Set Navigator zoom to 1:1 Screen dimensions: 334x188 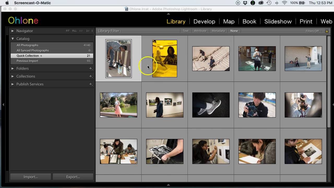(81, 31)
